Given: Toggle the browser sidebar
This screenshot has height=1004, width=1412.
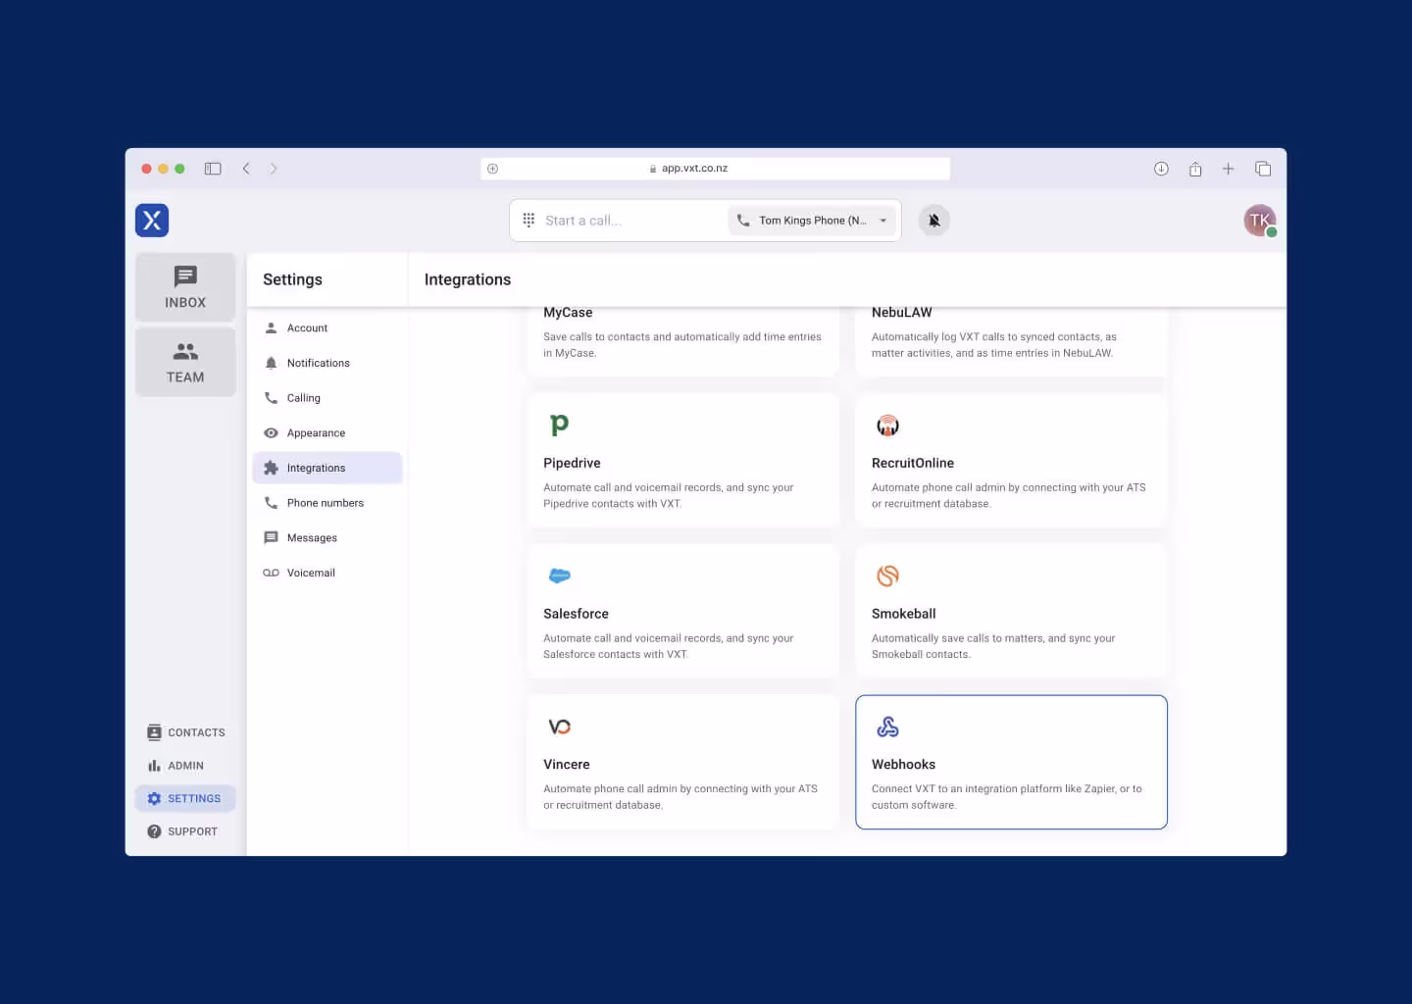Looking at the screenshot, I should point(213,169).
